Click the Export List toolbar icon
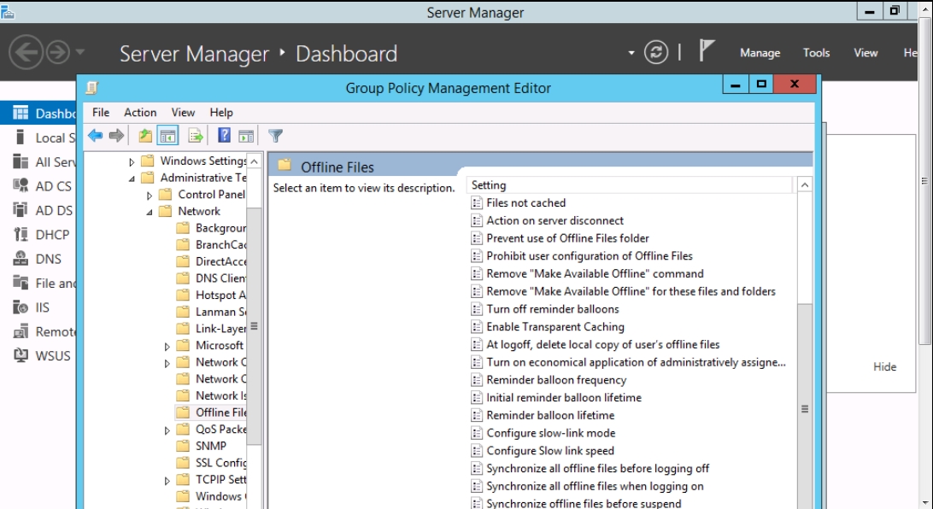Screen dimensions: 933x509 196,136
